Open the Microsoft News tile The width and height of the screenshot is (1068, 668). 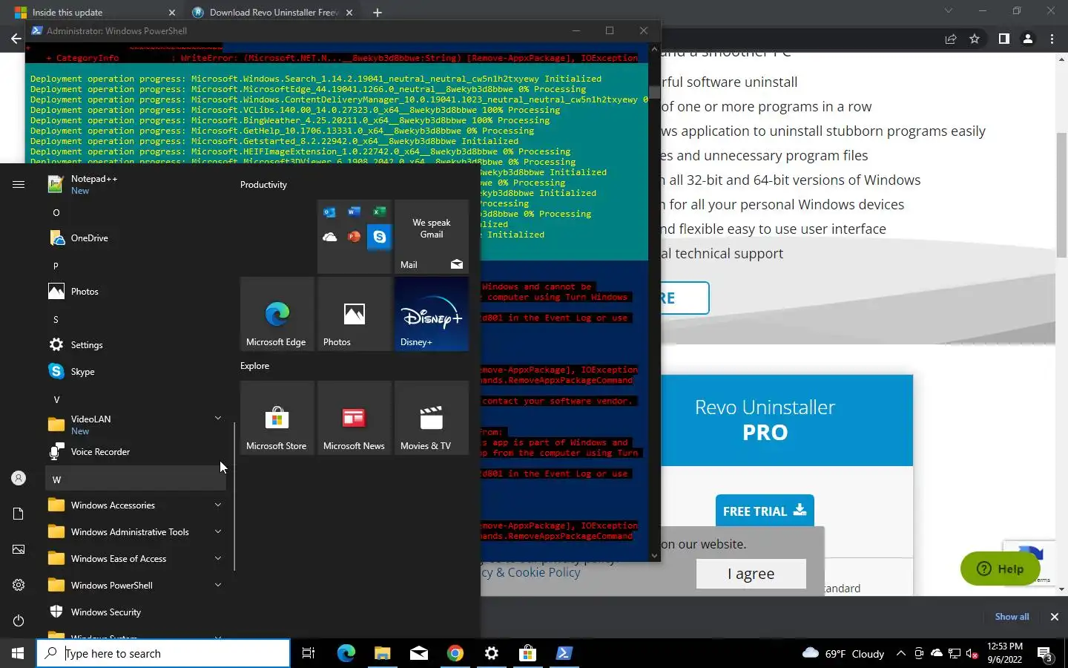355,418
